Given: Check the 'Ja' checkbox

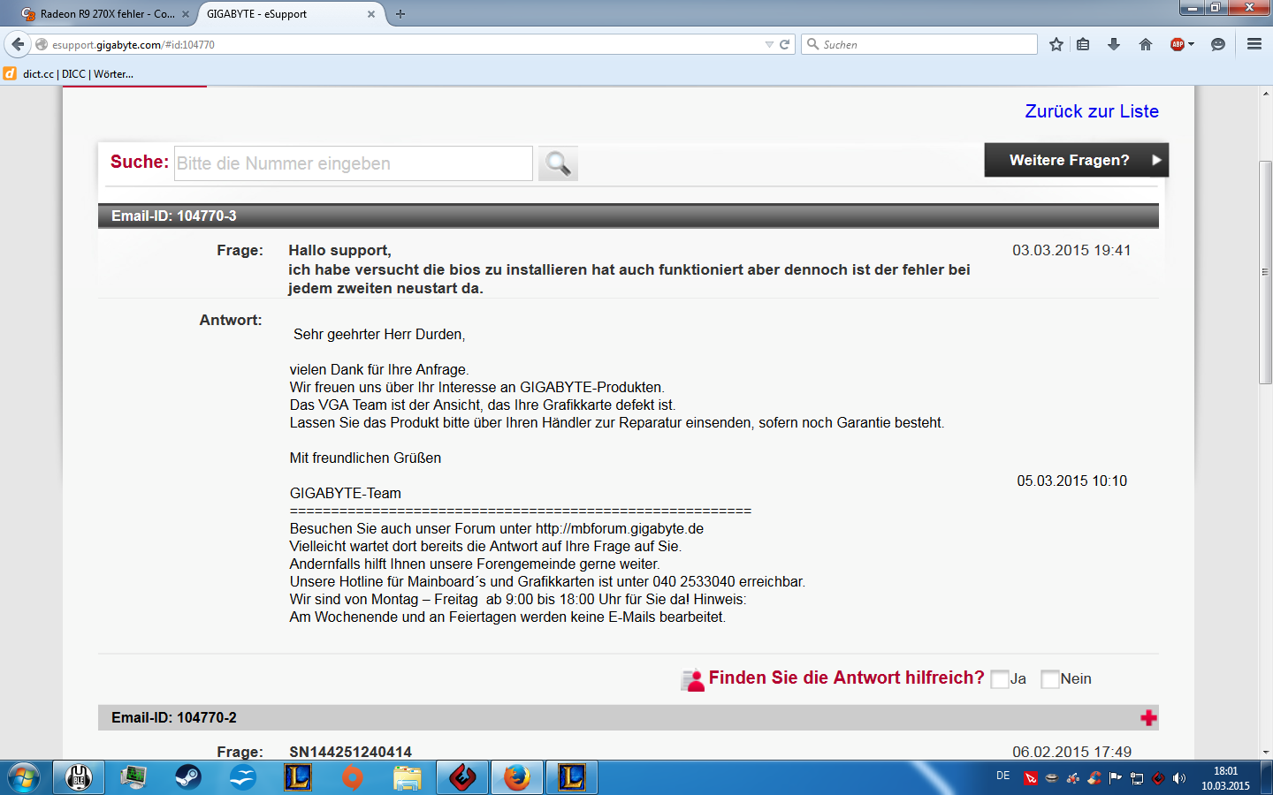Looking at the screenshot, I should [1000, 679].
